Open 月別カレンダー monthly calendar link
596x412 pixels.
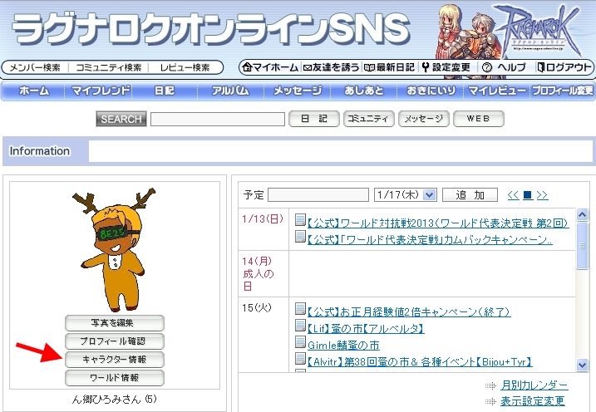tap(534, 385)
